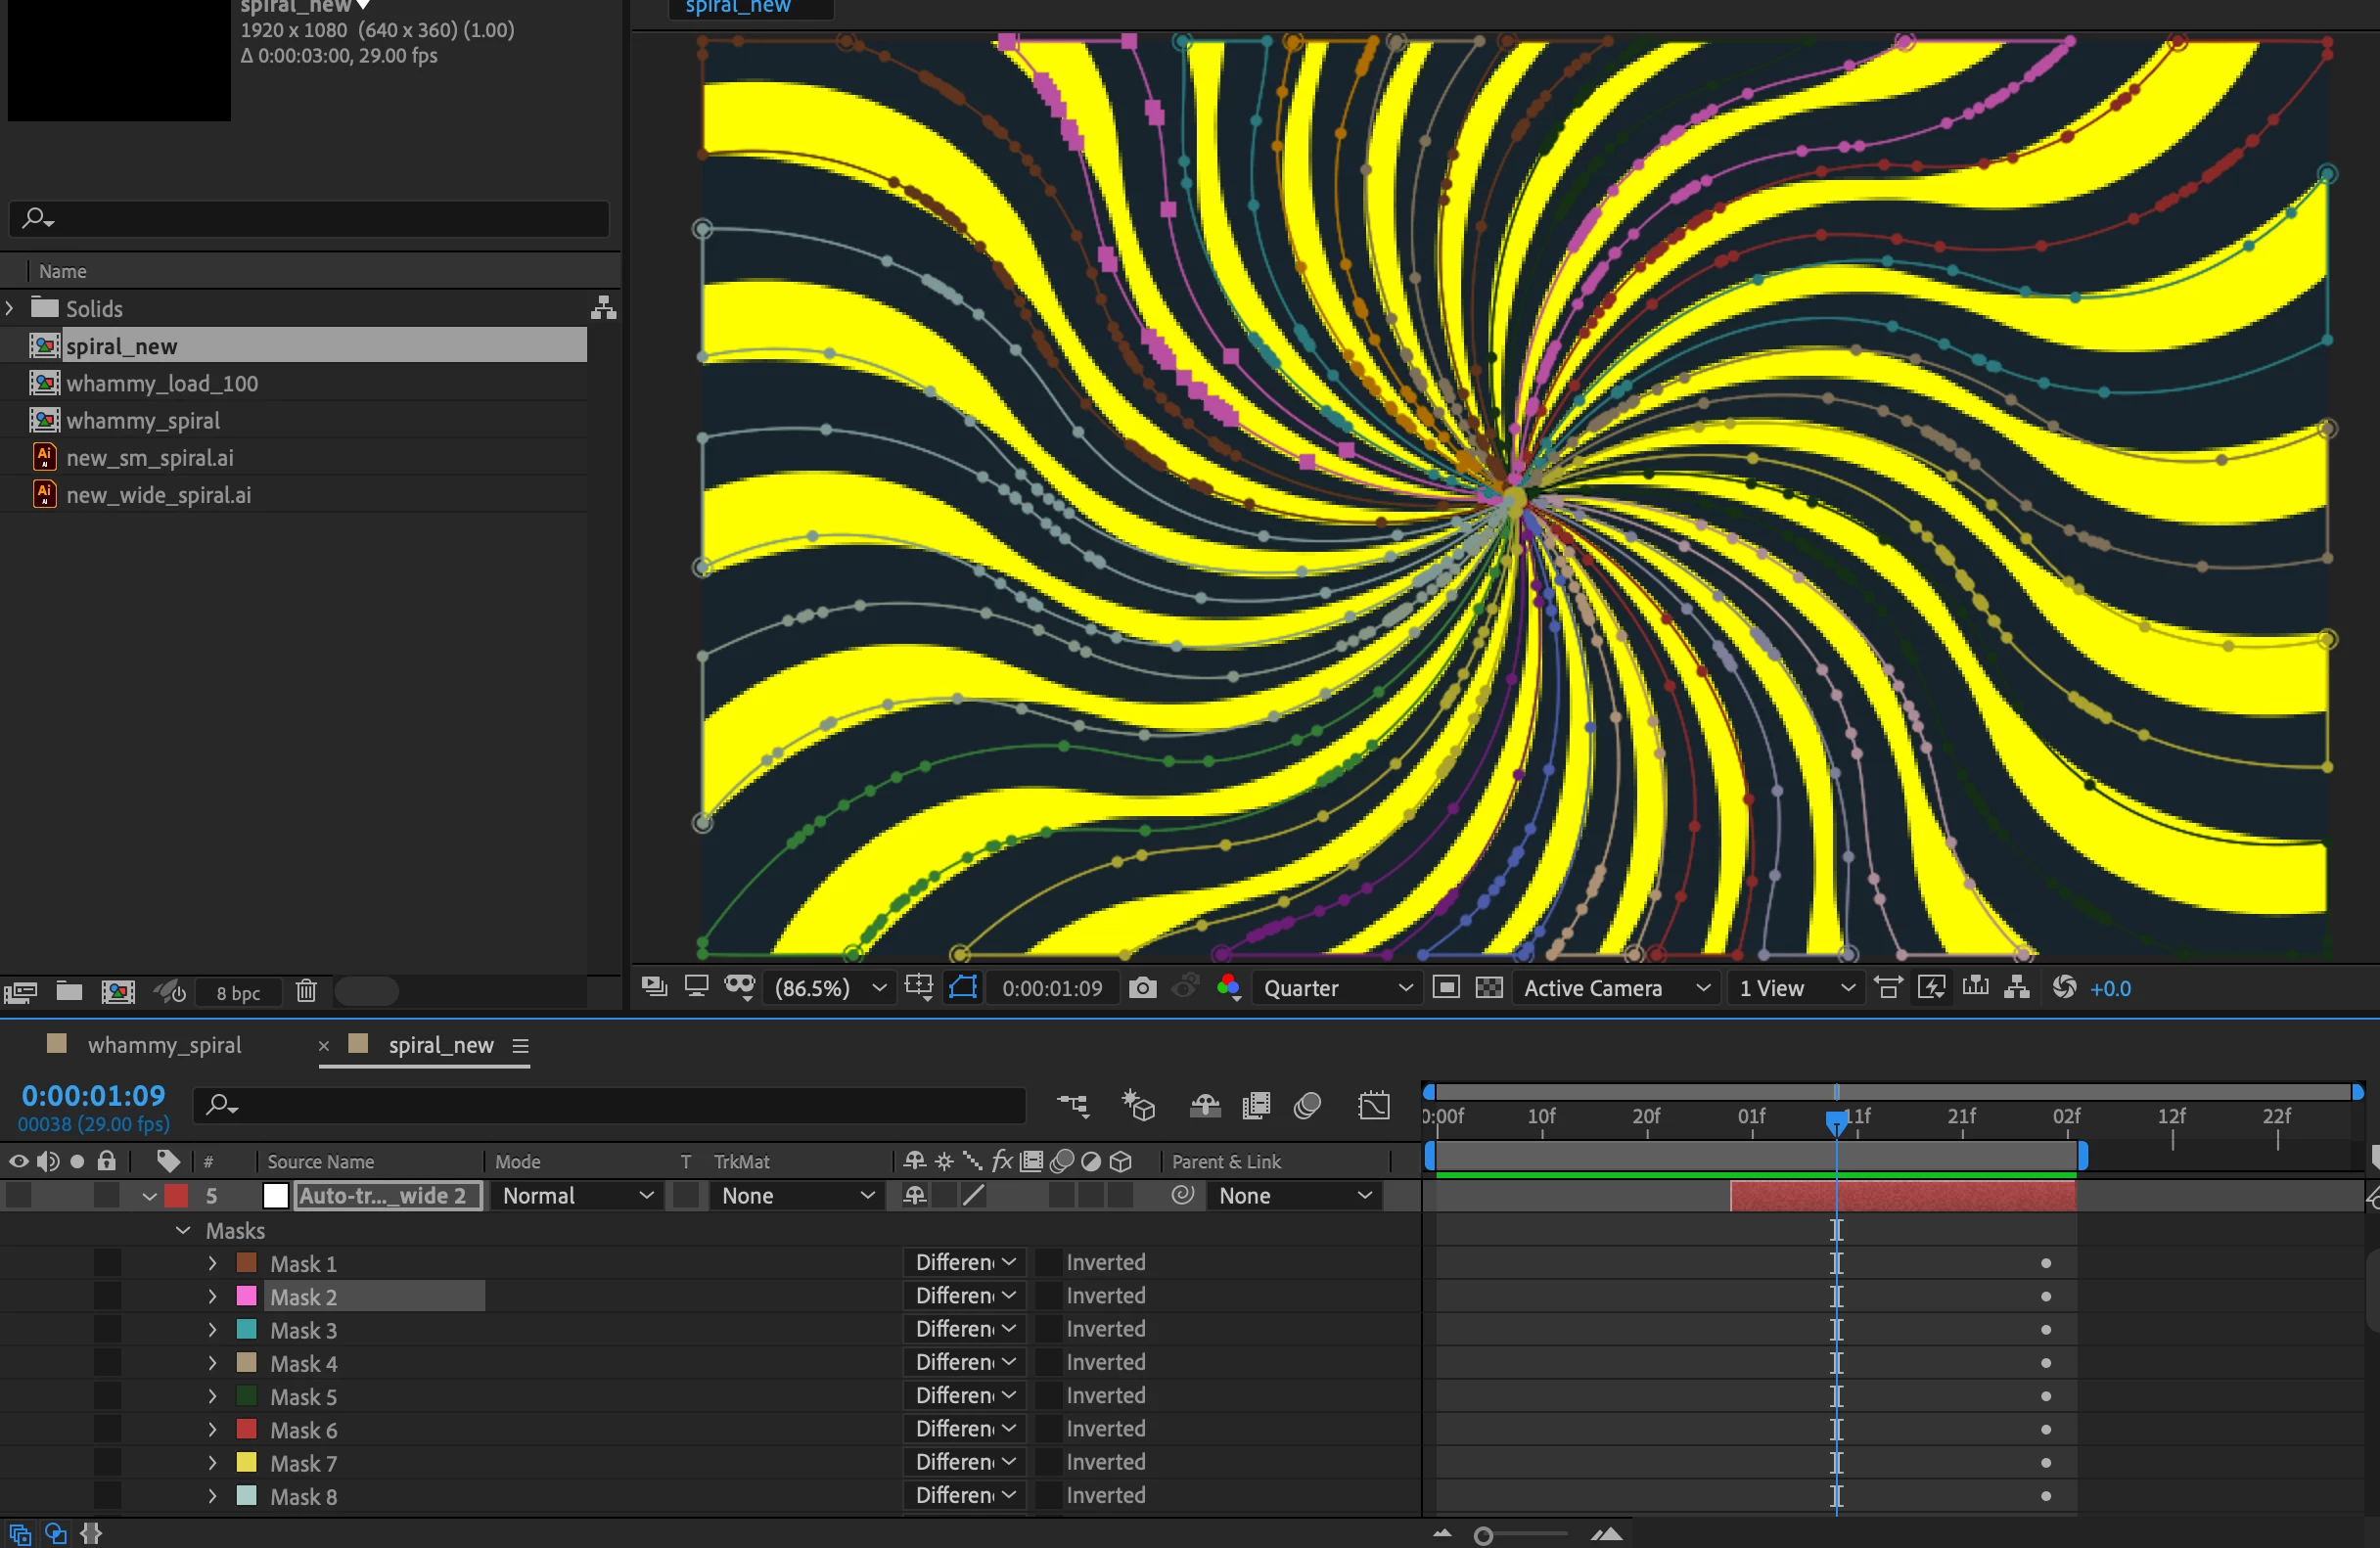Open the spiral_new panel menu
Viewport: 2380px width, 1548px height.
click(520, 1046)
